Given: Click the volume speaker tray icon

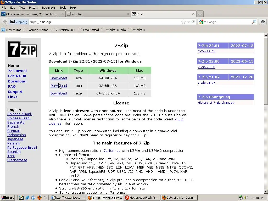Looking at the screenshot, I should click(x=246, y=198).
